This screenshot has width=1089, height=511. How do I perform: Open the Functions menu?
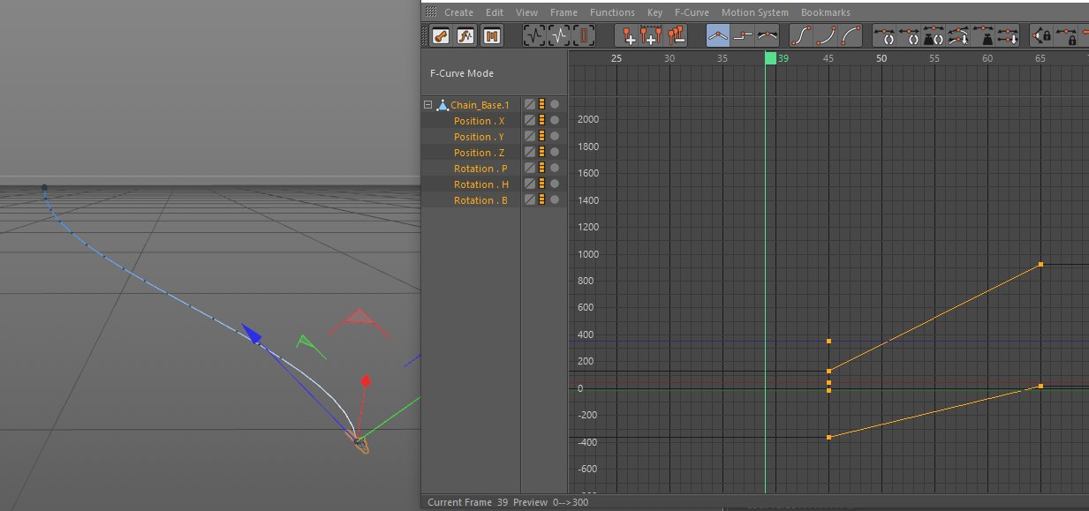click(x=612, y=12)
